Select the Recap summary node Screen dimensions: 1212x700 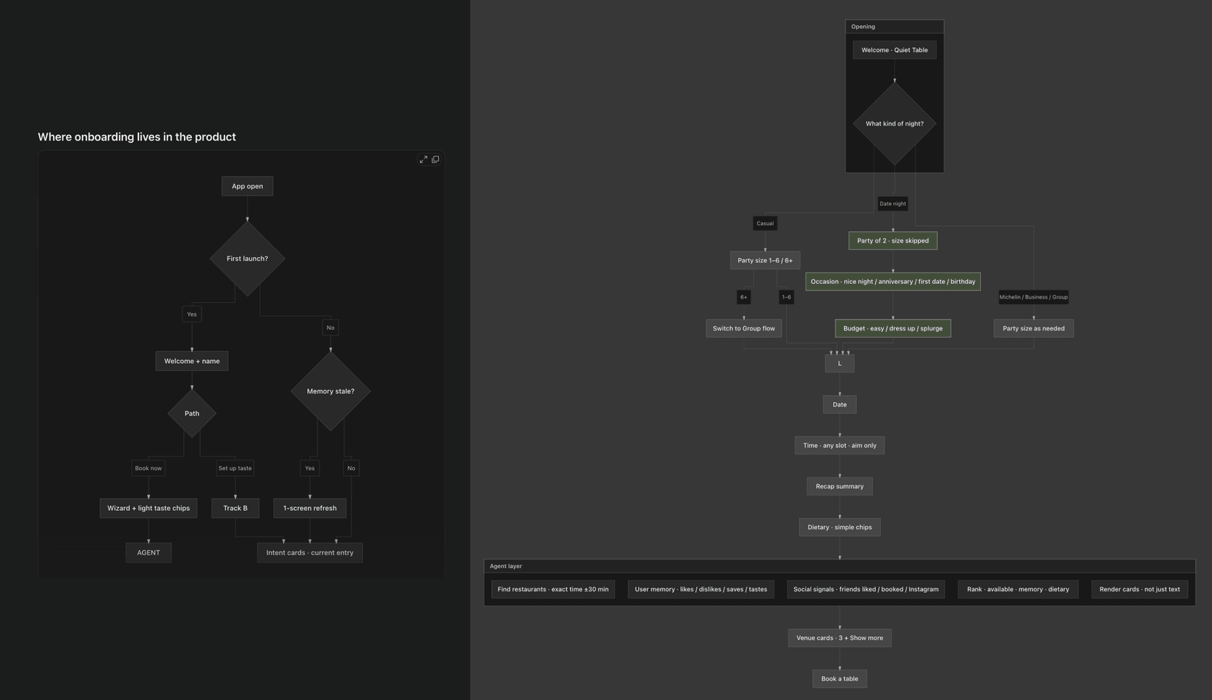840,486
